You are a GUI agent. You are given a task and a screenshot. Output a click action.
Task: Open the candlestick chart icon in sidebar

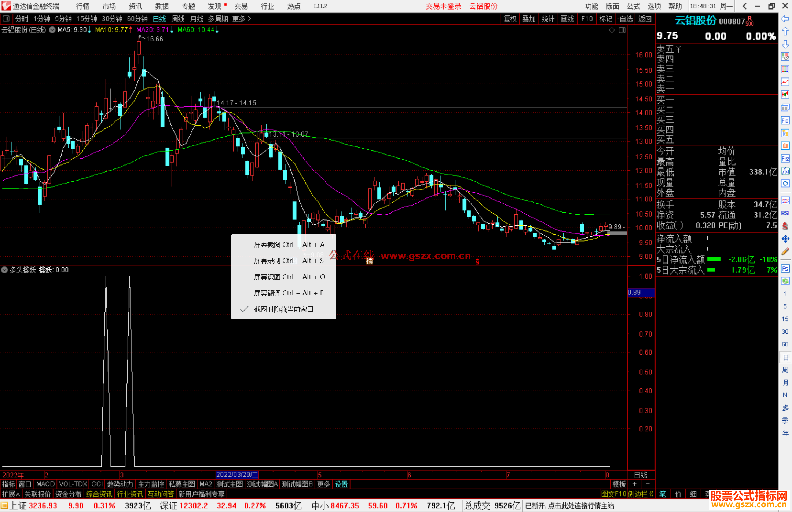point(785,95)
